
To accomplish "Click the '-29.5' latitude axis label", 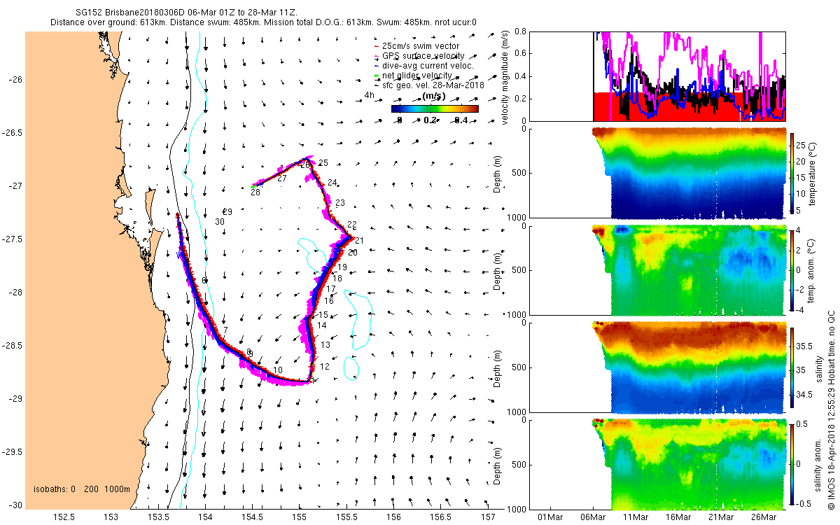I will [13, 452].
